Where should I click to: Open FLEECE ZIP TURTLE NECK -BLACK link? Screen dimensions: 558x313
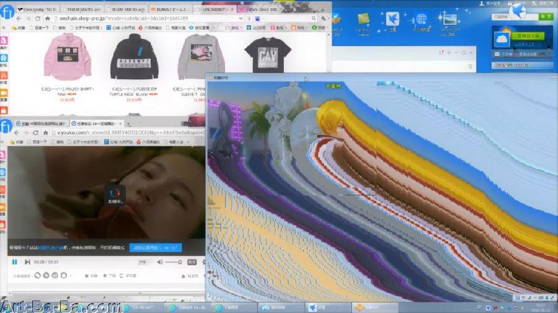coord(133,91)
